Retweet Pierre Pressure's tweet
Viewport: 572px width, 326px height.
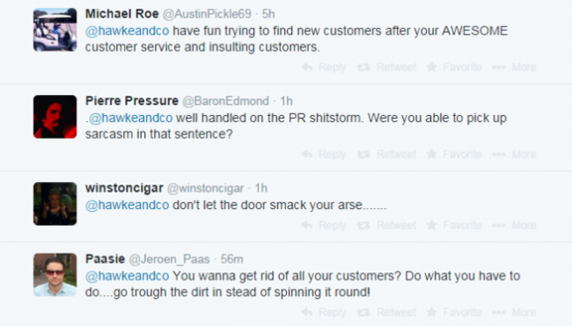pyautogui.click(x=386, y=154)
